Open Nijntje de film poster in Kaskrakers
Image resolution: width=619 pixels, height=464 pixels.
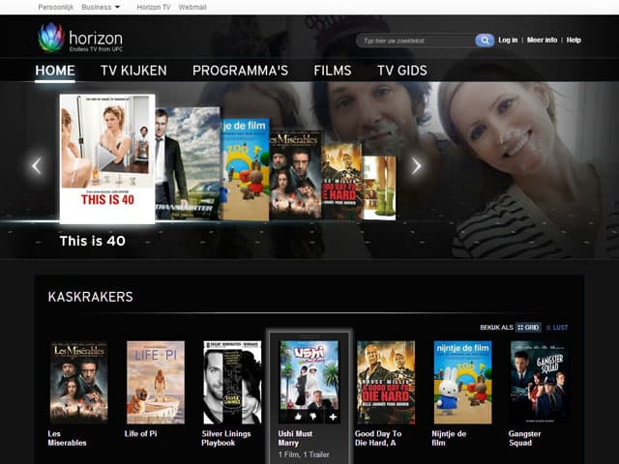pos(462,383)
